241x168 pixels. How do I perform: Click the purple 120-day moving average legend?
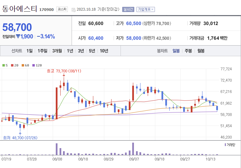[x=37, y=65]
